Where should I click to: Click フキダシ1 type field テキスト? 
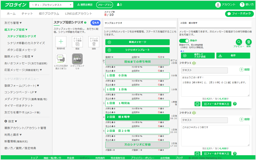204,71
